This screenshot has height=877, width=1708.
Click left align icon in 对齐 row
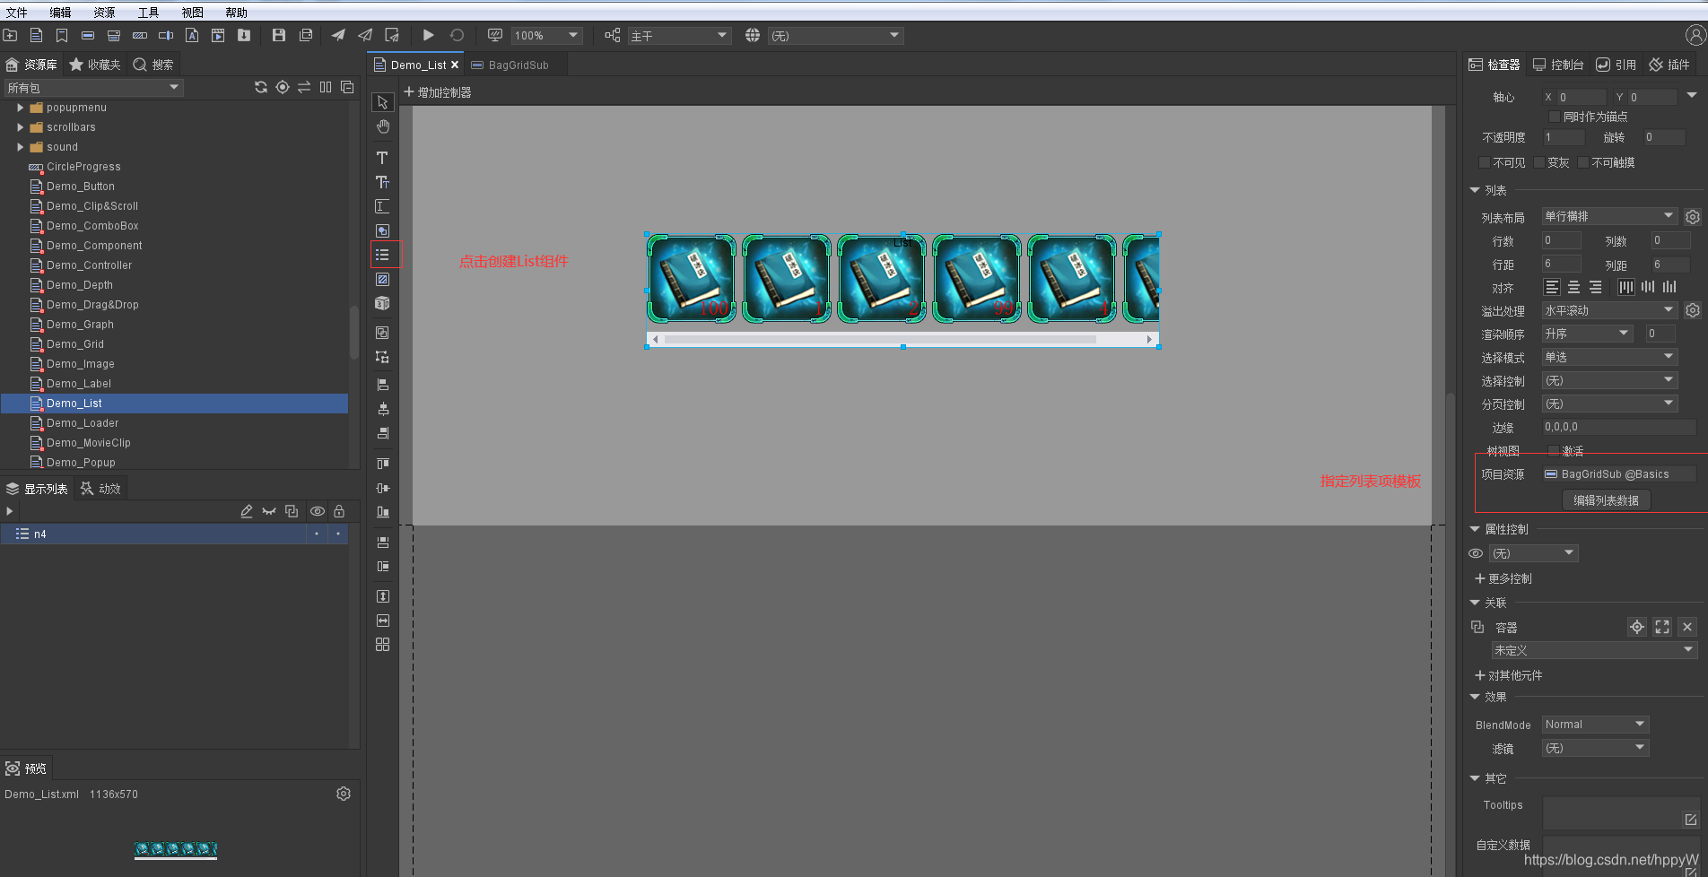click(1552, 287)
